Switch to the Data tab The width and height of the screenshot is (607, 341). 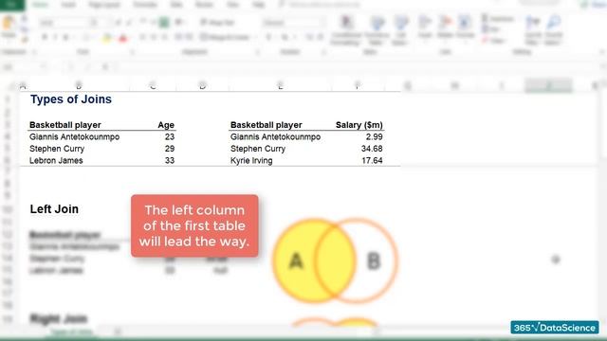point(176,5)
